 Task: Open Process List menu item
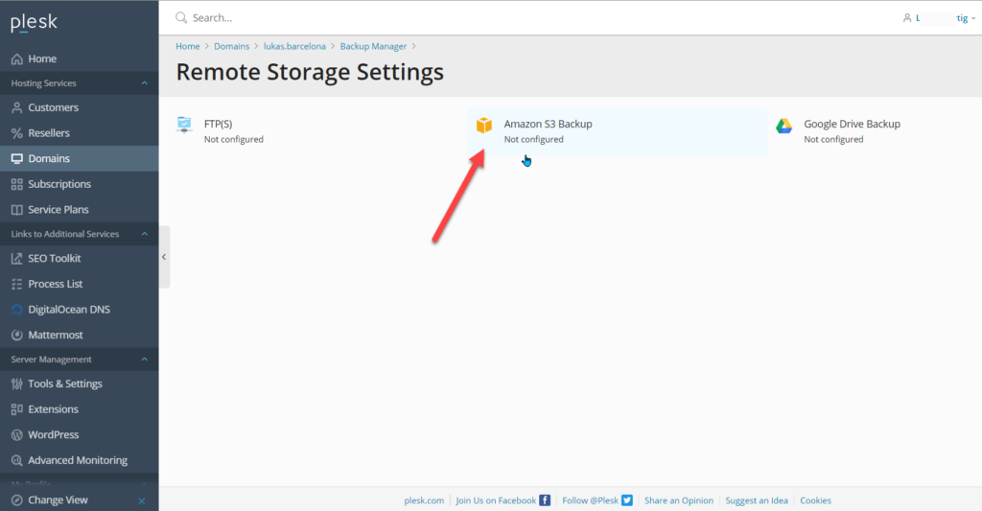click(x=79, y=284)
